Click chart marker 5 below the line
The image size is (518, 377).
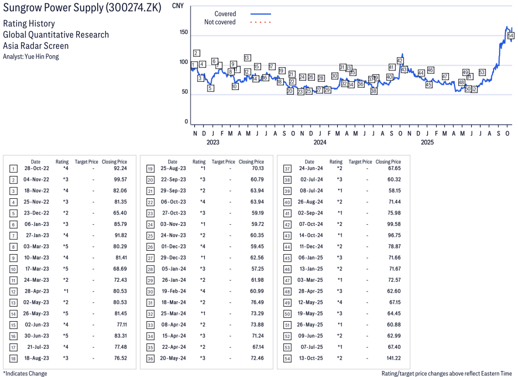click(x=210, y=88)
